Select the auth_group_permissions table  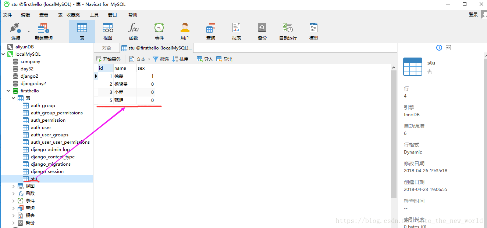[x=57, y=113]
